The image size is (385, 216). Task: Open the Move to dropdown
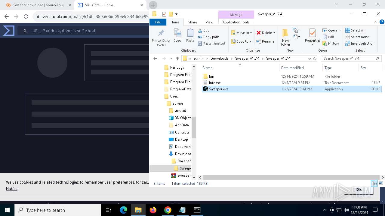click(x=242, y=33)
